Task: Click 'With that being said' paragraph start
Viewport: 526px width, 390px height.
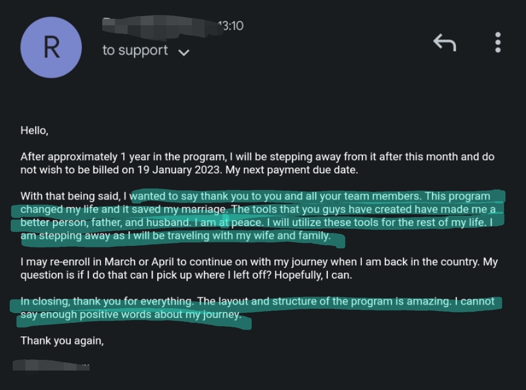Action: [x=73, y=197]
